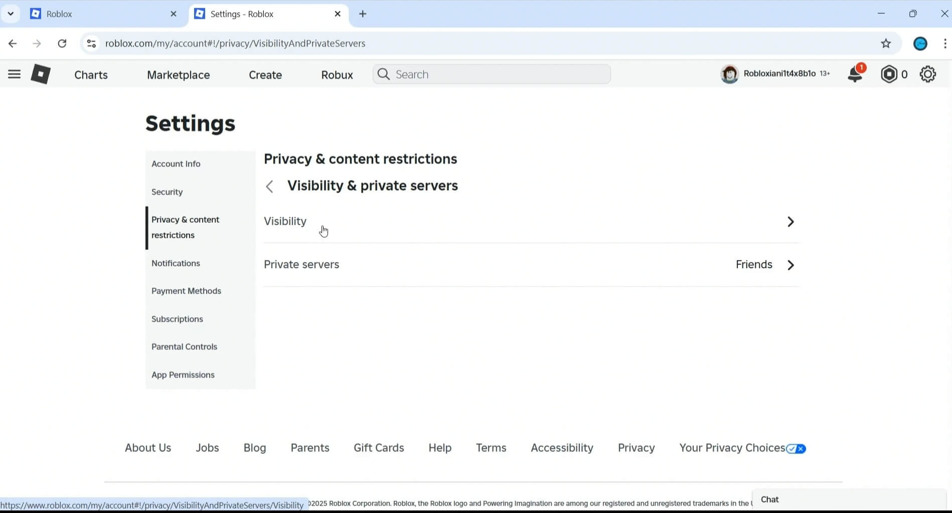Expand the Visibility row chevron
Image resolution: width=952 pixels, height=513 pixels.
coord(790,222)
